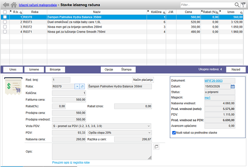This screenshot has width=248, height=167.
Task: Click the Način plaćanja button
Action: point(142,79)
